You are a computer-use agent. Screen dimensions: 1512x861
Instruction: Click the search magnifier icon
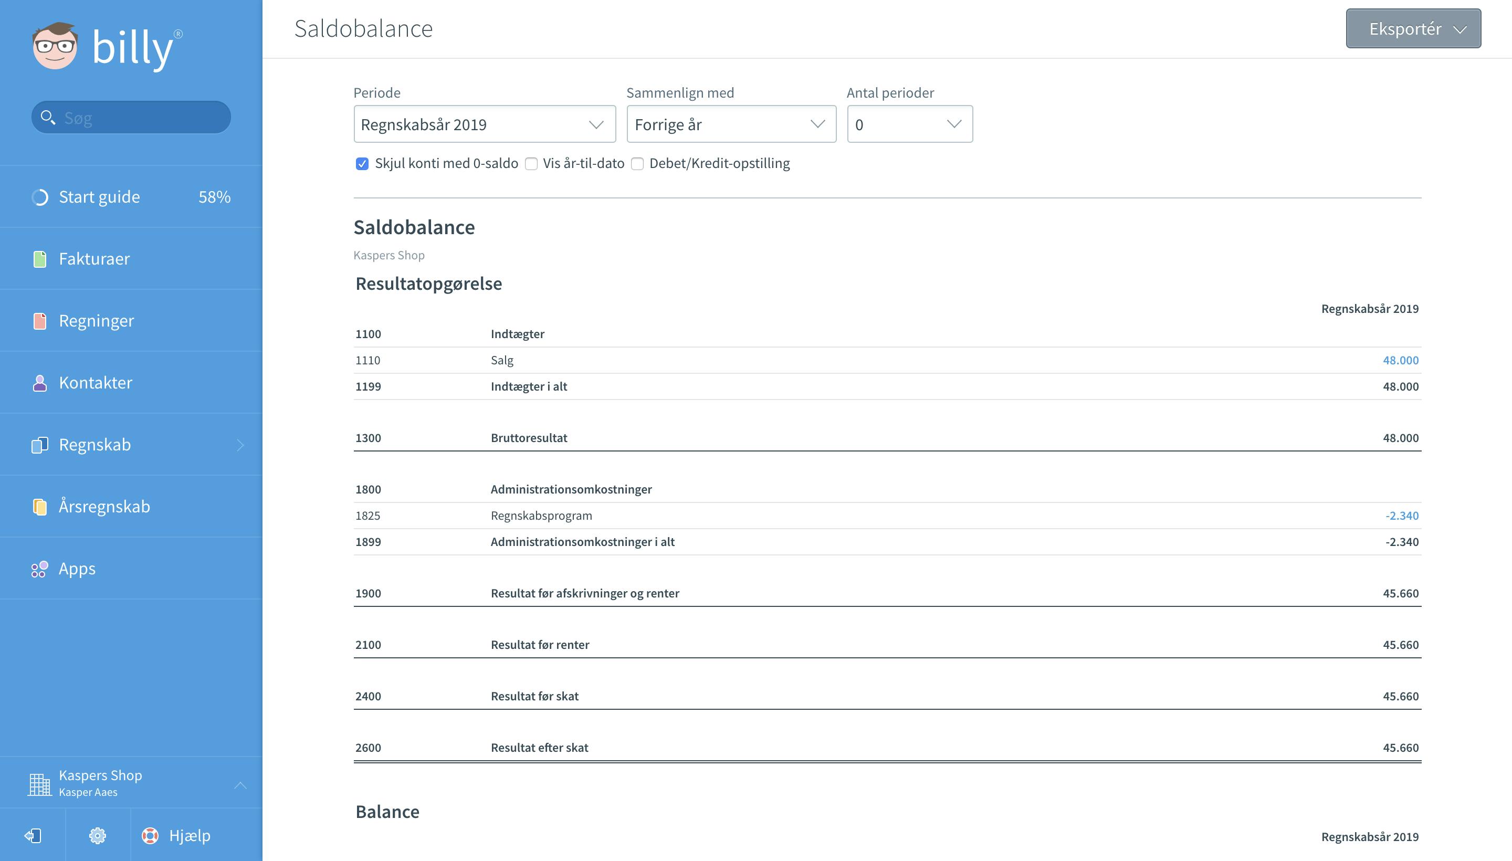pos(47,117)
